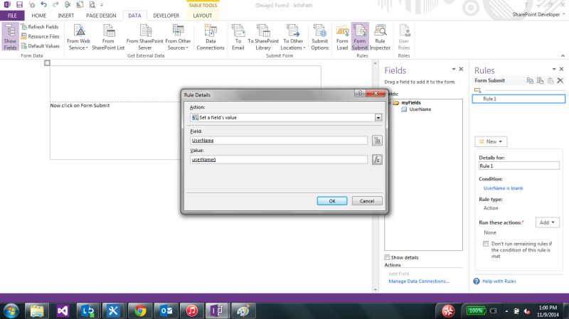Click the Windows Start button

click(x=11, y=310)
